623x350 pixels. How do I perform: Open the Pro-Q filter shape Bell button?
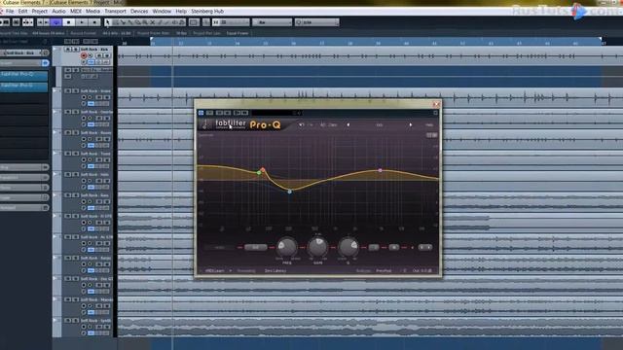[255, 247]
